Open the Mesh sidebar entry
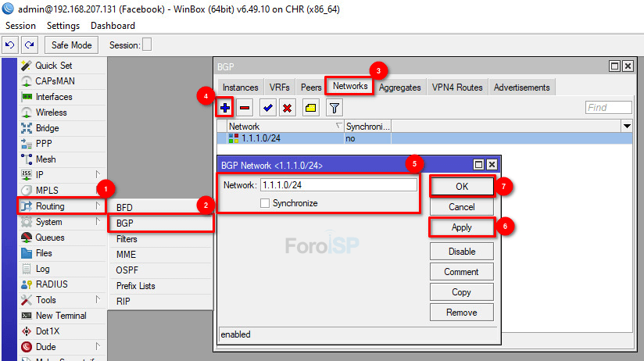Image resolution: width=644 pixels, height=361 pixels. tap(45, 159)
